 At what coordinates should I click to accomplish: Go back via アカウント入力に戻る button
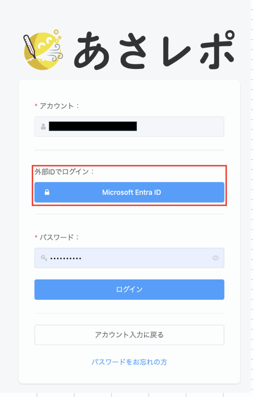[x=129, y=335]
